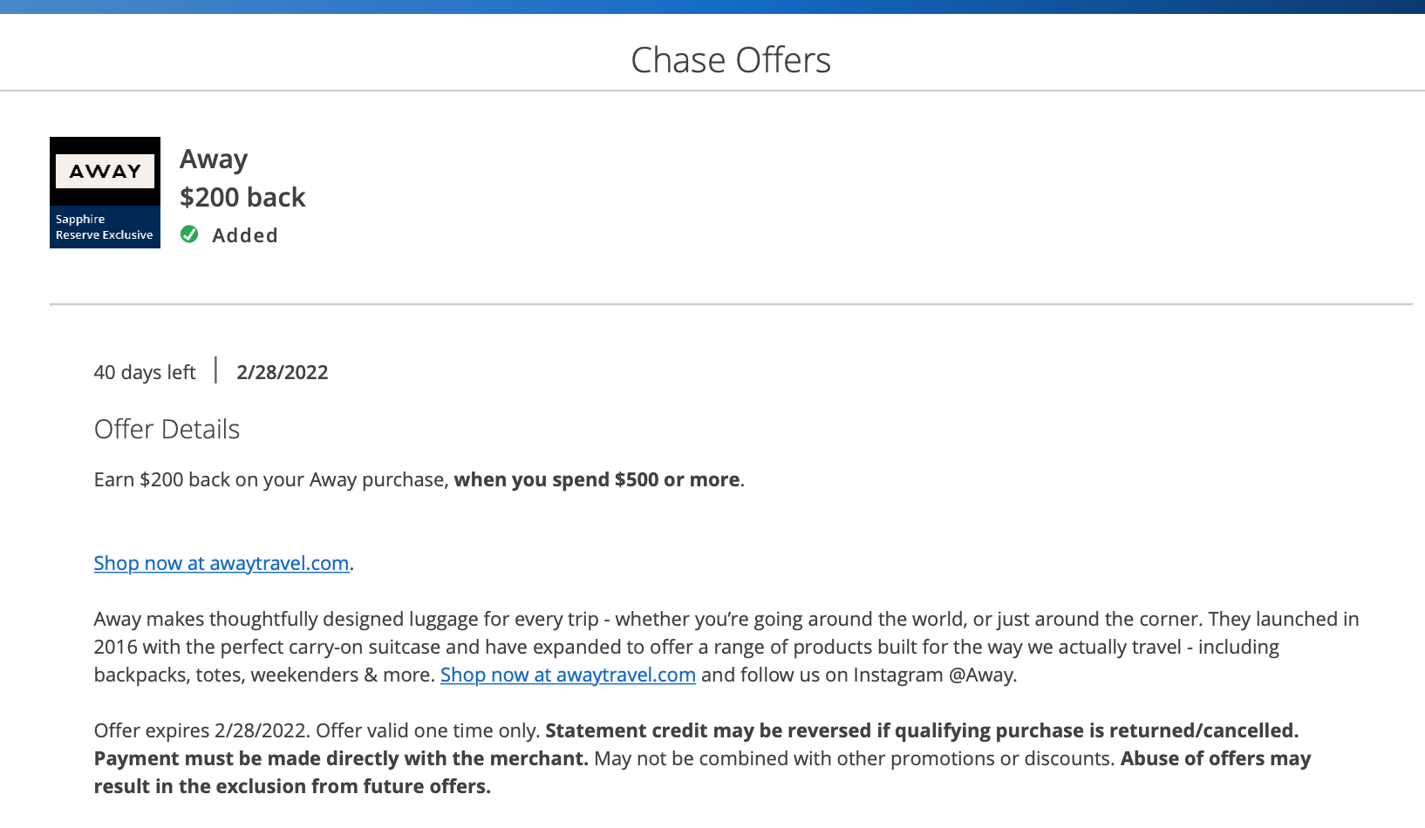Click the 'Offer expires 2/28/2022' terms text
Image resolution: width=1425 pixels, height=828 pixels.
point(201,730)
